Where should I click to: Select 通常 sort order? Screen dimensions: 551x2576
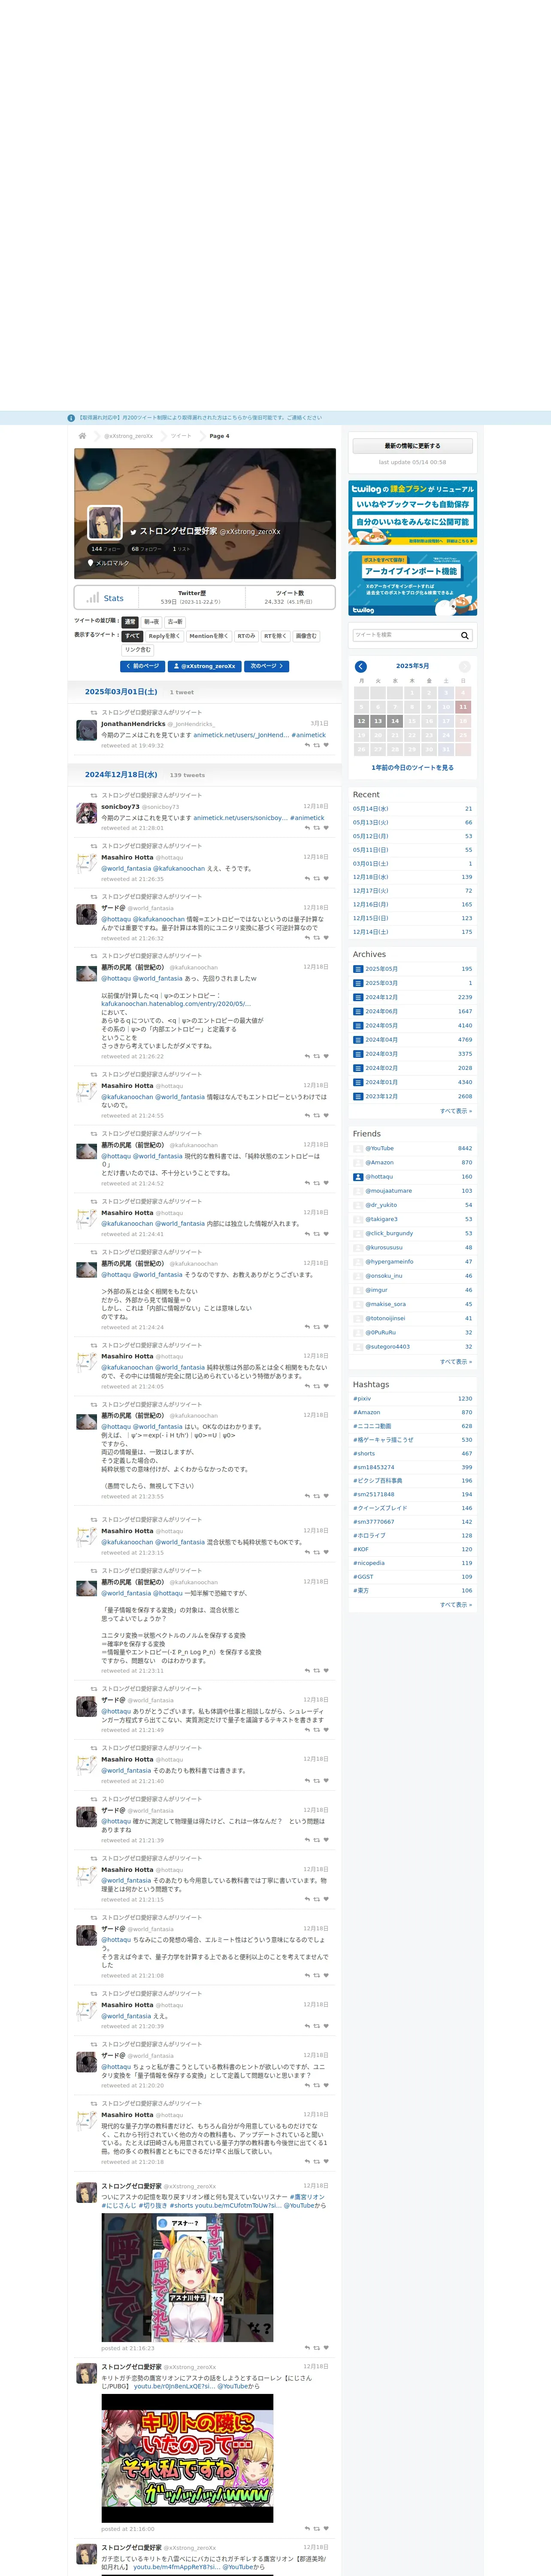tap(130, 622)
